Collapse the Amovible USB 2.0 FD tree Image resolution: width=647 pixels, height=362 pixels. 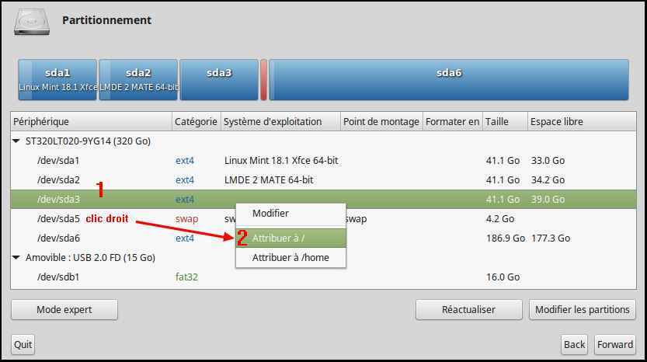[17, 257]
